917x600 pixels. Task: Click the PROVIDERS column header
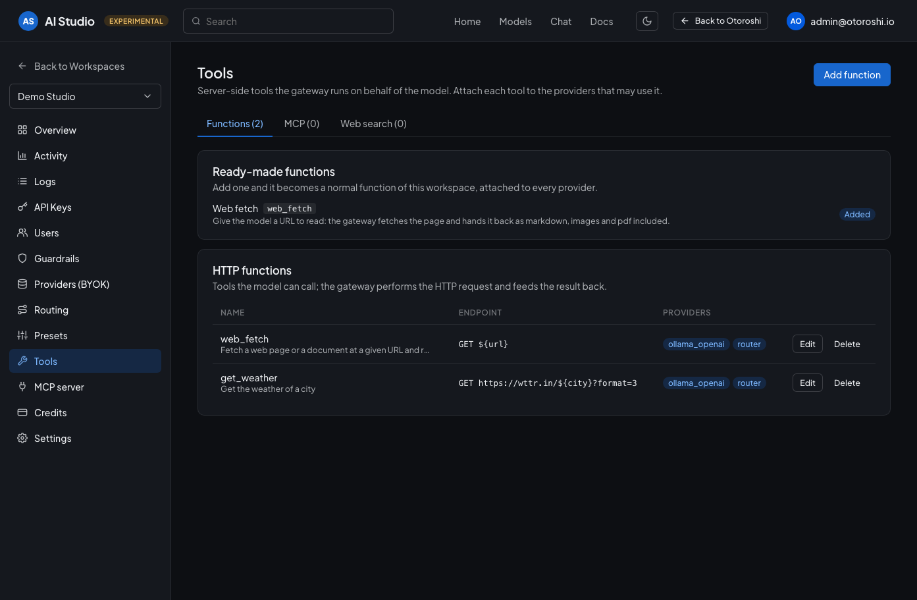[x=687, y=312]
